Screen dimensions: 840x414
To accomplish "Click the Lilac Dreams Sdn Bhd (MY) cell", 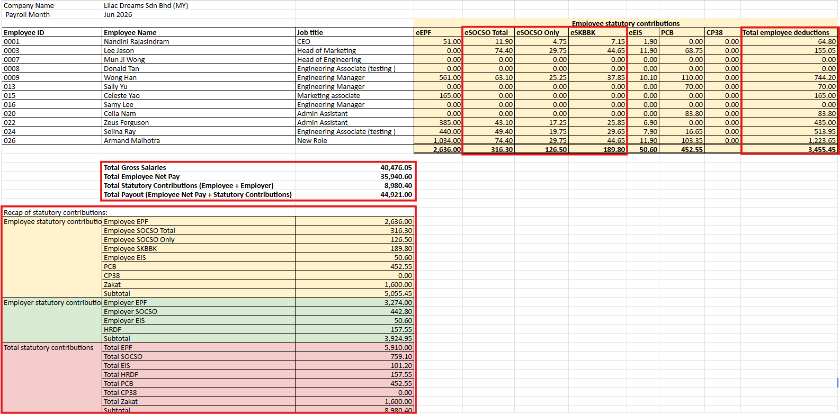I will coord(199,5).
